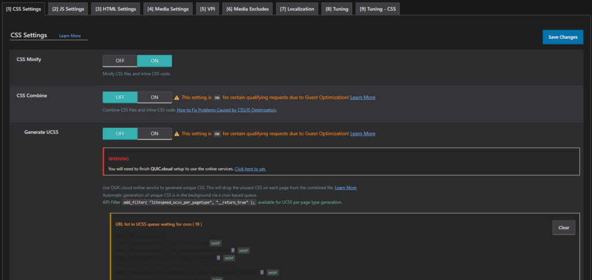The height and width of the screenshot is (280, 592).
Task: Open How to Fix Problems Caused by CSS/JS Optimization
Action: pos(227,110)
